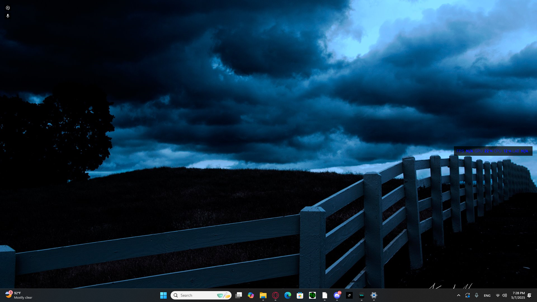
Task: Open the Settings gear in taskbar
Action: (x=374, y=295)
